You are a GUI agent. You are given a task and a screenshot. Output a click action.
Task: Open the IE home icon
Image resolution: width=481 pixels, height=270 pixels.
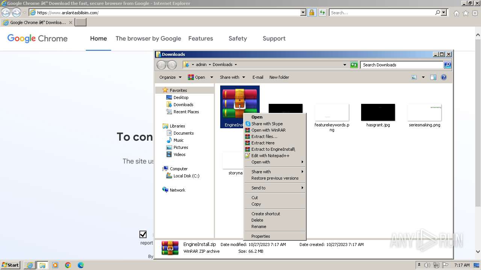coord(456,13)
